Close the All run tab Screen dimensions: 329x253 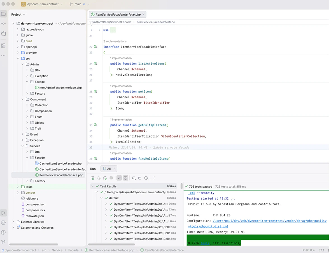tap(114, 169)
